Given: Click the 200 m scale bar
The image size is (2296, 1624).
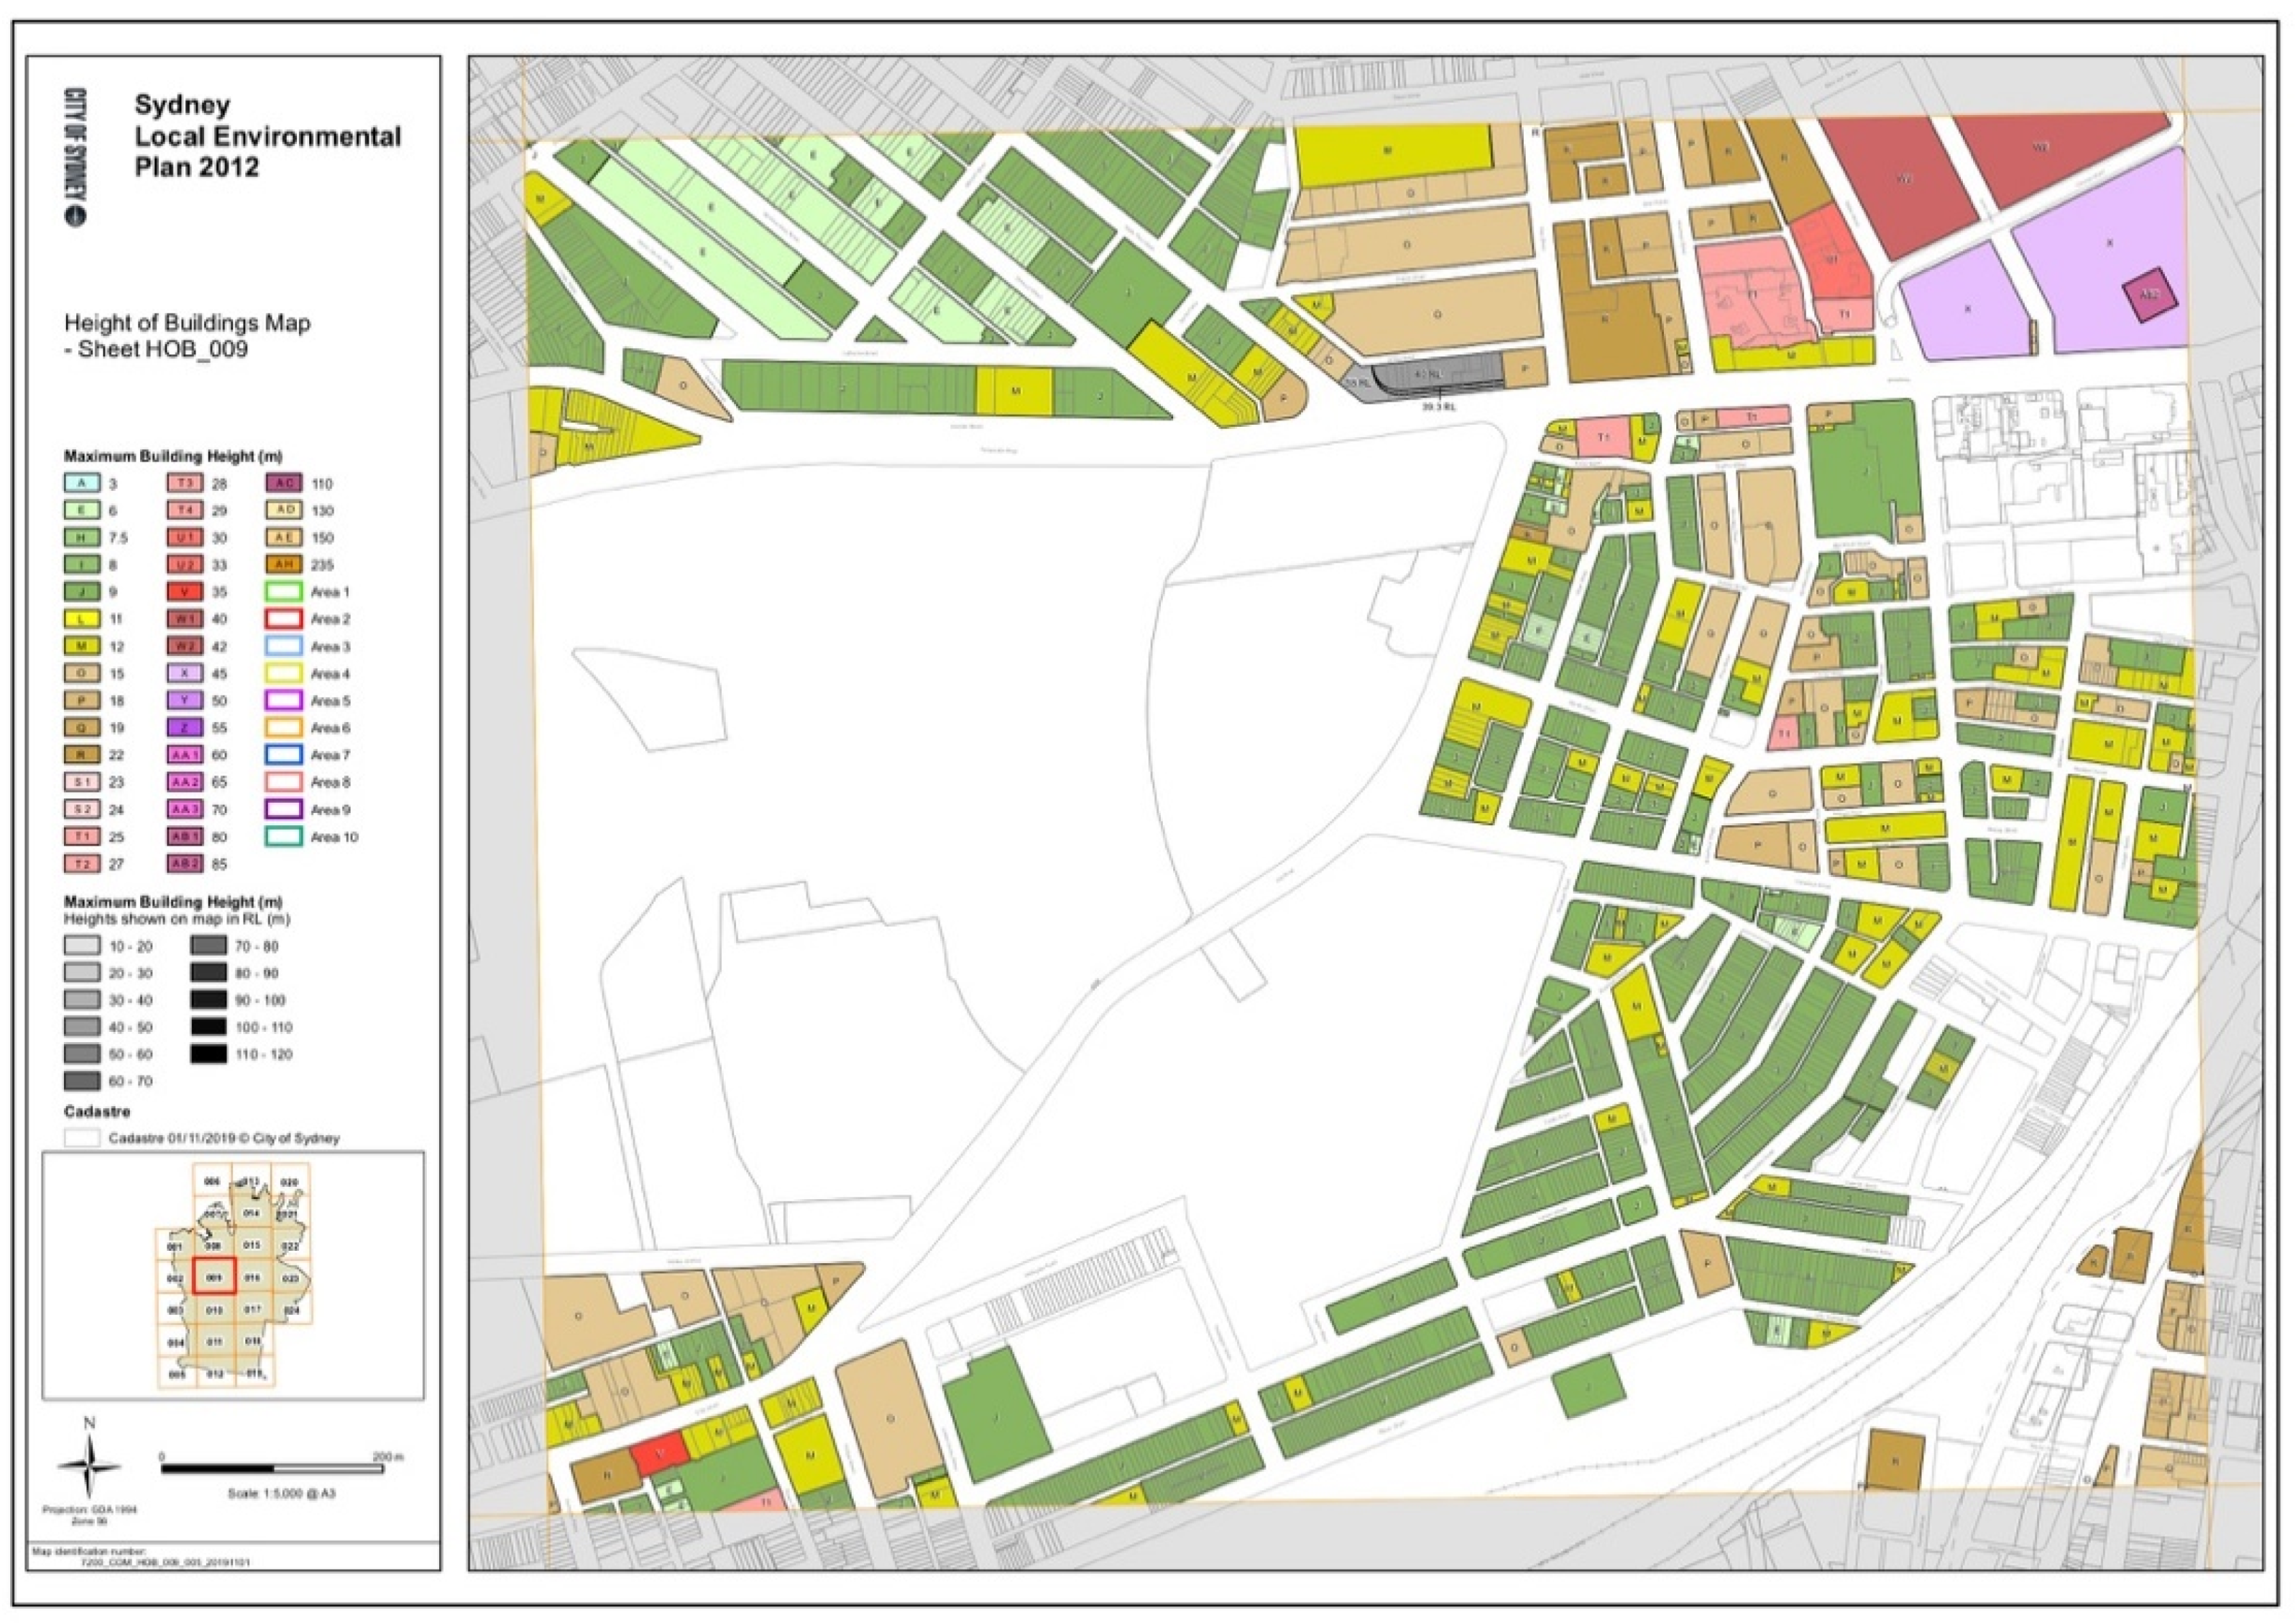Looking at the screenshot, I should tap(272, 1469).
